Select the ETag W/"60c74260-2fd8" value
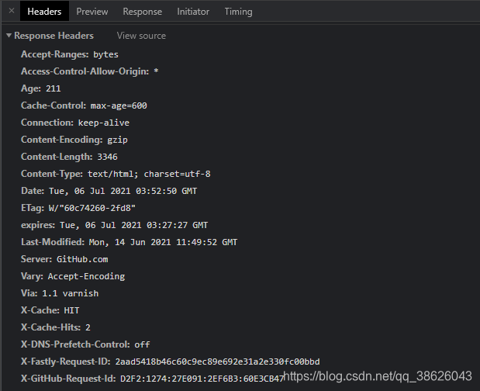 point(92,208)
